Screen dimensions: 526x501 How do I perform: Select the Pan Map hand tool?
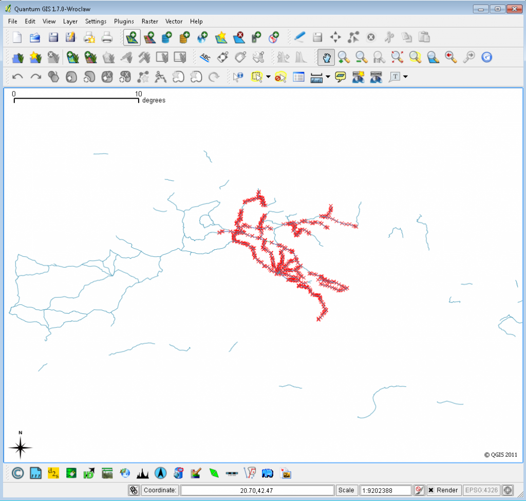(x=326, y=58)
